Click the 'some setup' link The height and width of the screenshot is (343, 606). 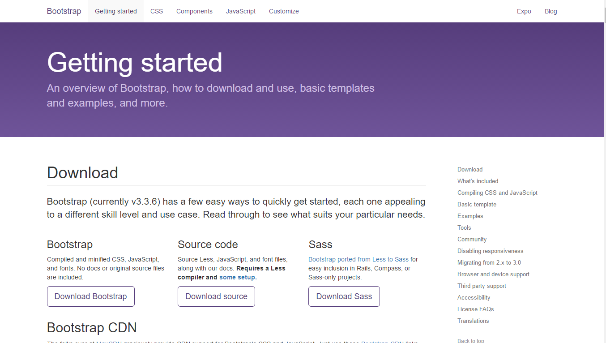pos(237,277)
